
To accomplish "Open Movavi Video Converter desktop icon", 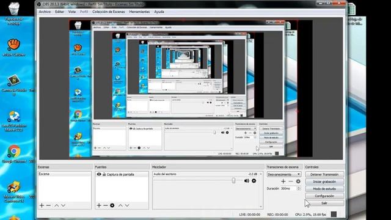I will pyautogui.click(x=14, y=191).
